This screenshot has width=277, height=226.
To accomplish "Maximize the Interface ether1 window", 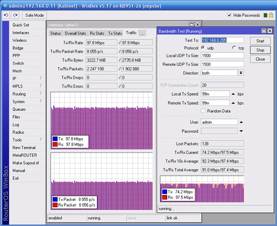I will (x=192, y=24).
